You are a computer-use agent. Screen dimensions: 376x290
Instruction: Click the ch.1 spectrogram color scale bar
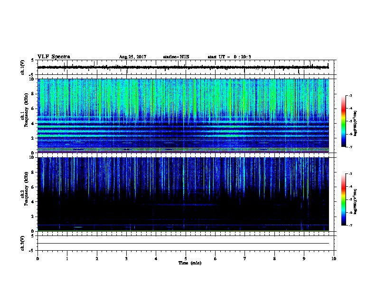344,121
